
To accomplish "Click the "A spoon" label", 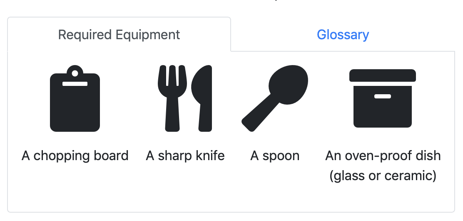I will (x=275, y=156).
